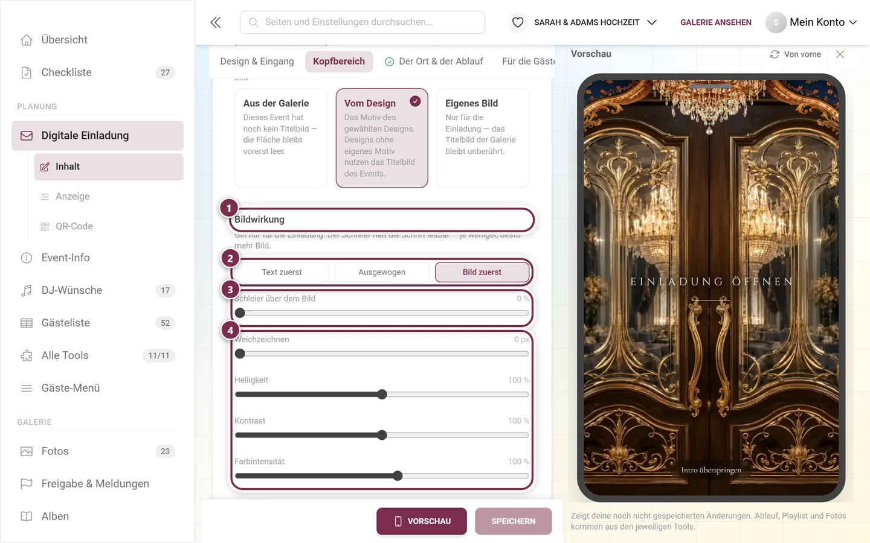Click the Digitale Einladung envelope icon

click(x=27, y=136)
